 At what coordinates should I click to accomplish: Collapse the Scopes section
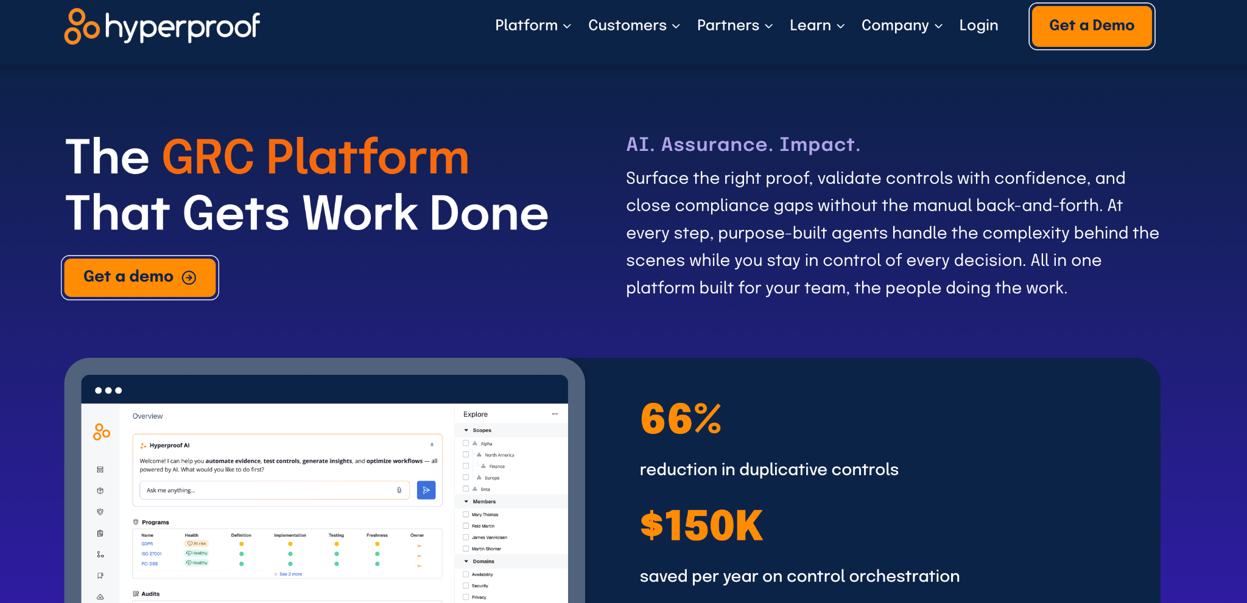click(466, 430)
